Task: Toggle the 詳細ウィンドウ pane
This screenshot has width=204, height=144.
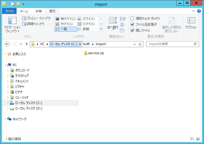Action: (x=33, y=24)
